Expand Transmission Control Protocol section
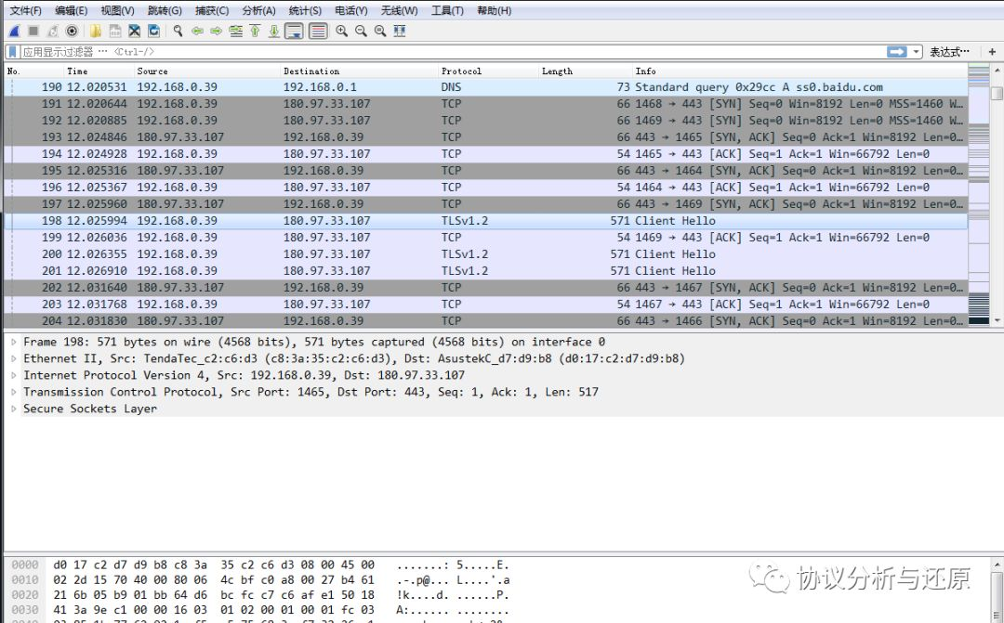The image size is (1004, 623). coord(13,392)
